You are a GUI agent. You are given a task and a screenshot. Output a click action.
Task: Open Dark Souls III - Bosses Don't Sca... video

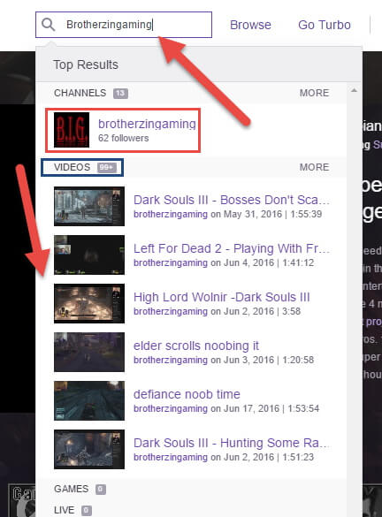(232, 200)
